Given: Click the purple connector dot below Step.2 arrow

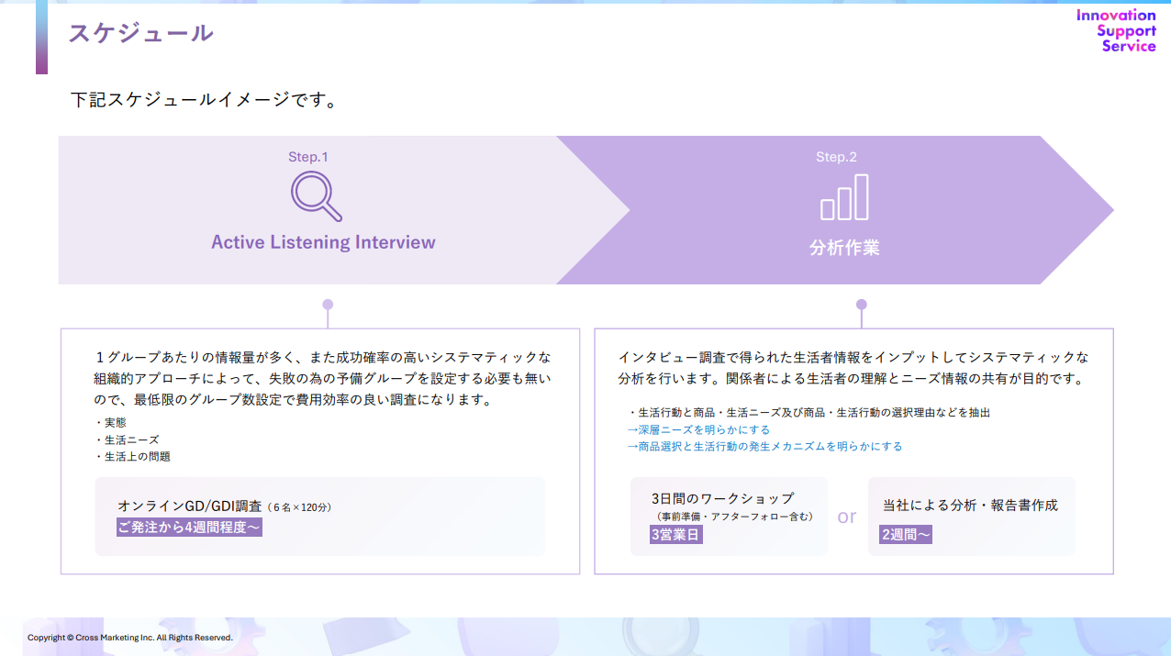Looking at the screenshot, I should pyautogui.click(x=860, y=303).
